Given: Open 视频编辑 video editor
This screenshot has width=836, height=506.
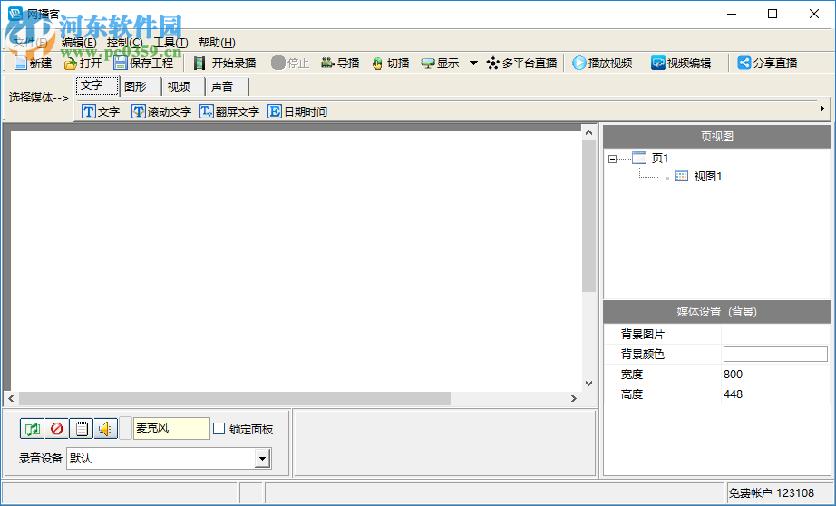Looking at the screenshot, I should [681, 63].
